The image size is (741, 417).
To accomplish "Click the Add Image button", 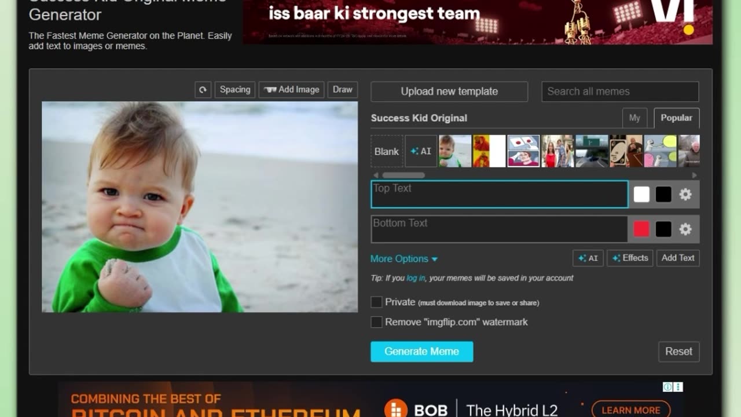I will (x=292, y=90).
